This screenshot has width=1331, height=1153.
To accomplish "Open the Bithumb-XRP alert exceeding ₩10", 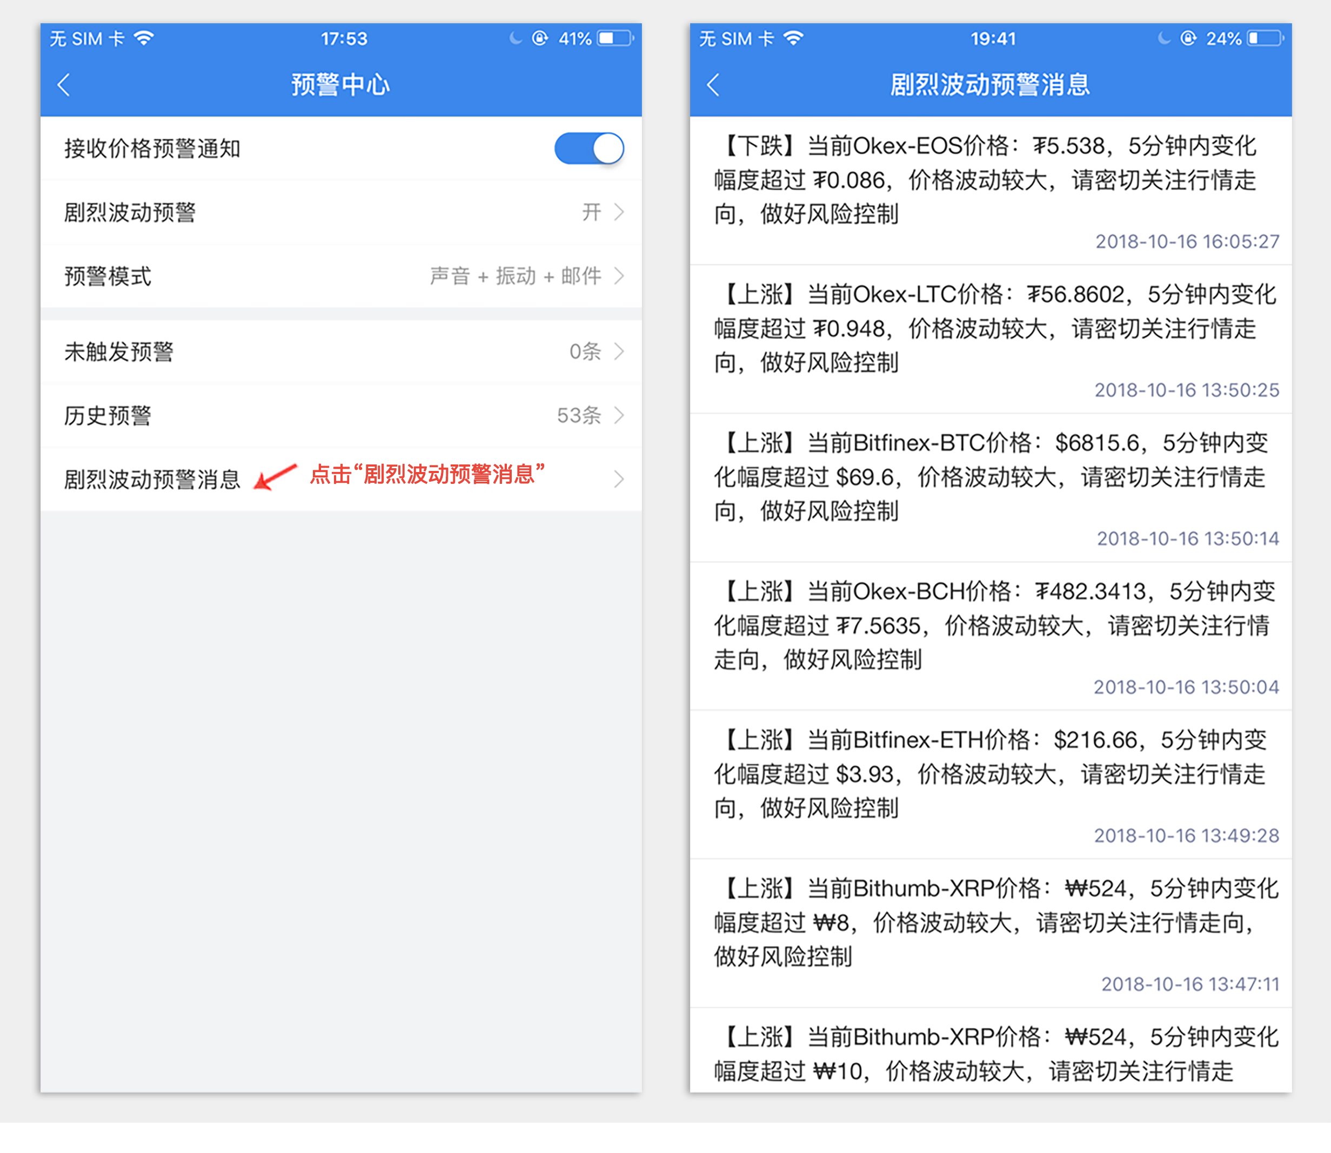I will [x=991, y=1050].
